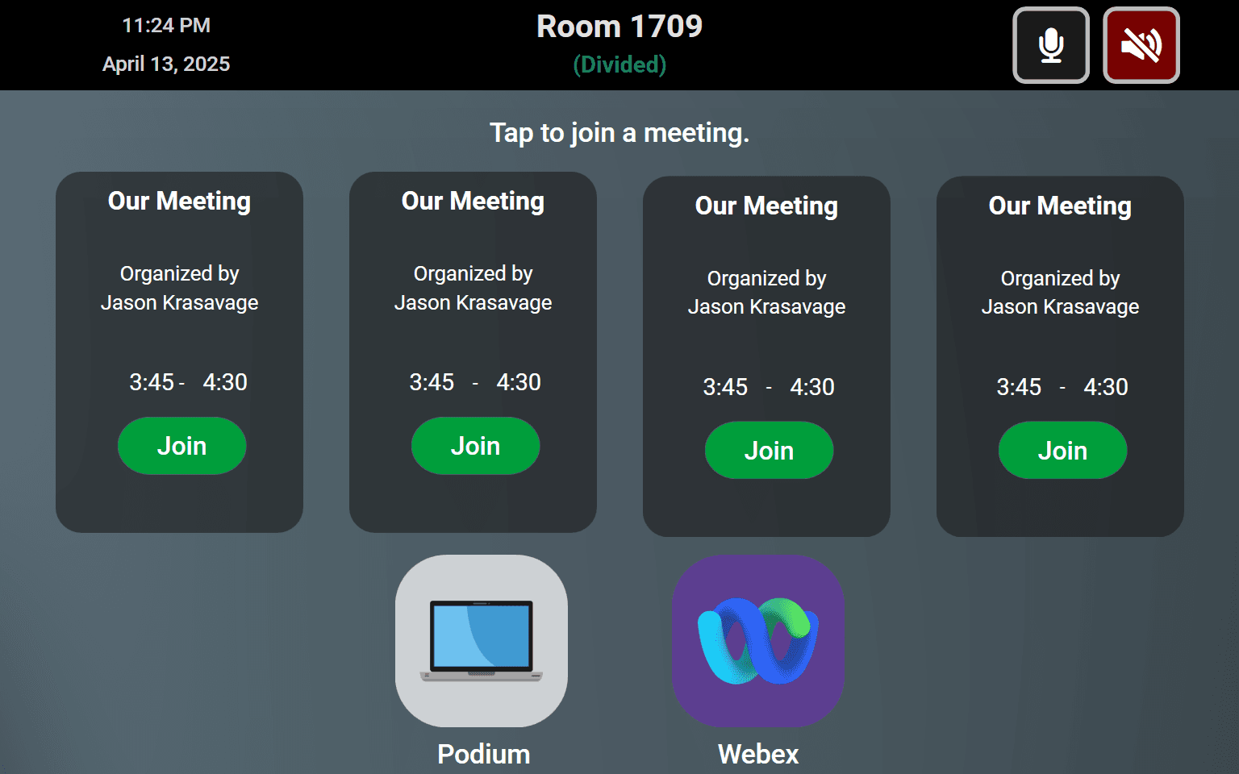Screen dimensions: 1239x774
Task: Tap third card's 3:45 - 4:30 time
Action: pos(769,387)
